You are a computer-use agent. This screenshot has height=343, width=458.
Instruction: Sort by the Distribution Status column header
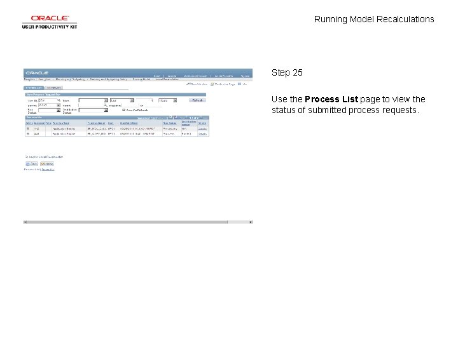pyautogui.click(x=189, y=123)
